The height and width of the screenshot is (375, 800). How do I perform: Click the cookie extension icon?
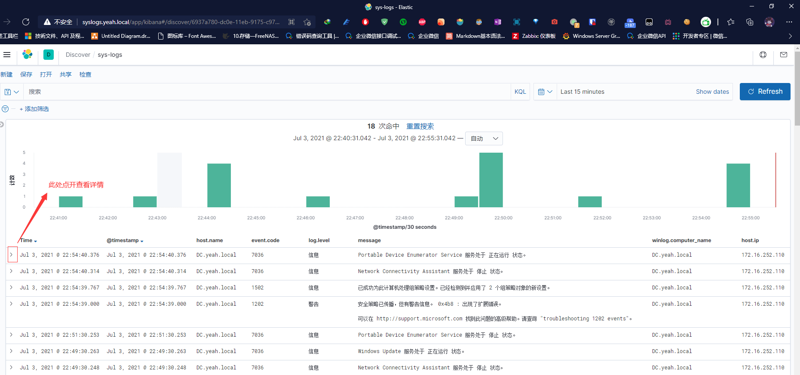[x=687, y=22]
